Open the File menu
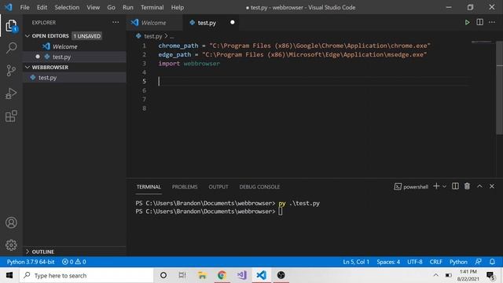503x283 pixels. (x=24, y=7)
